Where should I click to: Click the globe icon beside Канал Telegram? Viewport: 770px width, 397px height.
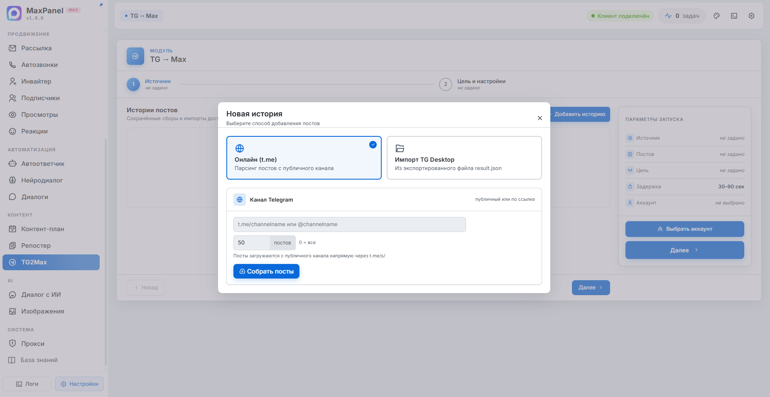pyautogui.click(x=240, y=200)
